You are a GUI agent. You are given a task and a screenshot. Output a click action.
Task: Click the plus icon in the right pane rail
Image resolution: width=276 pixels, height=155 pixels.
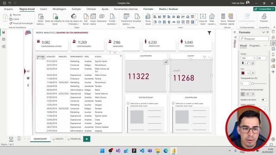tap(273, 72)
